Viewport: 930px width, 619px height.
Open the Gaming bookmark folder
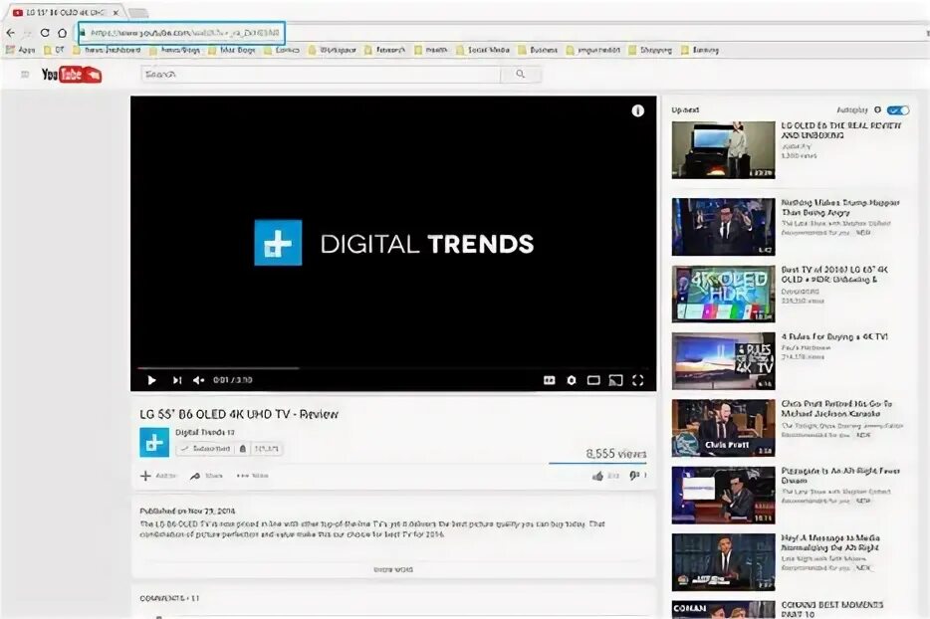tap(700, 50)
